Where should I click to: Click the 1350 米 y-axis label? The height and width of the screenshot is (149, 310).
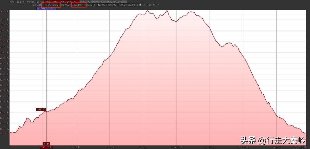click(5, 107)
